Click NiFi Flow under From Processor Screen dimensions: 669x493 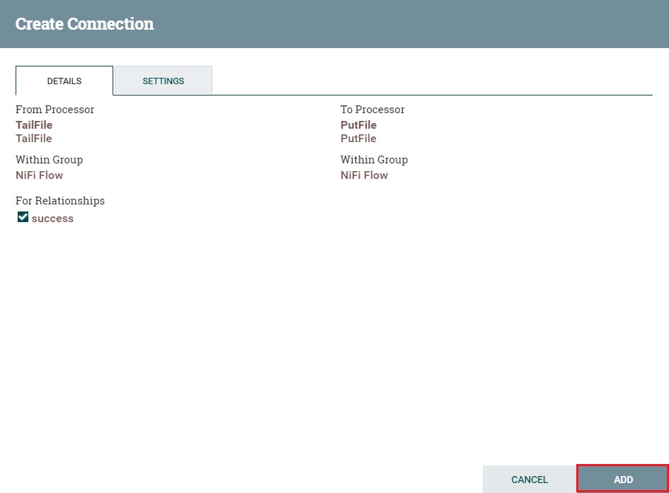(39, 175)
